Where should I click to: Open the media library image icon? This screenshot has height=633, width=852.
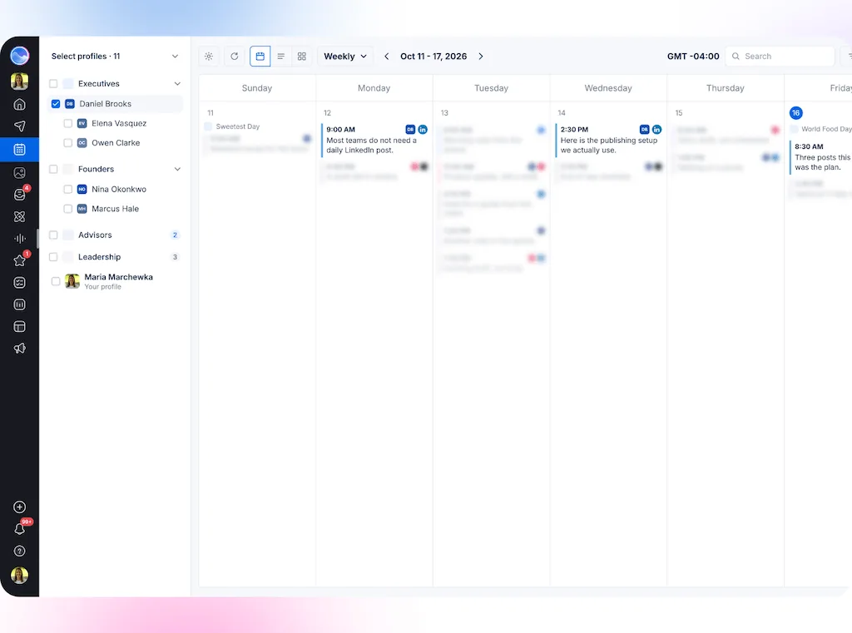pos(20,173)
